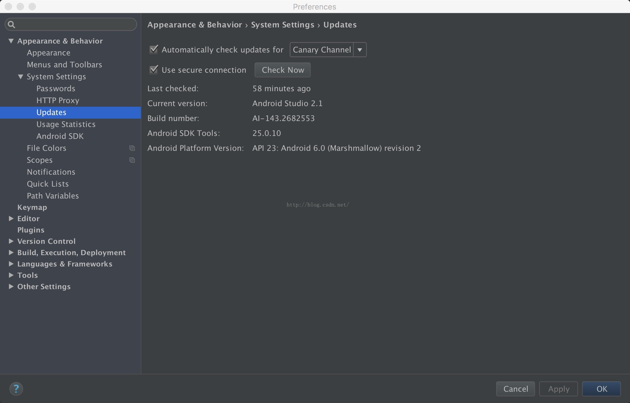Screen dimensions: 630x403
Task: Confirm with the OK button
Action: click(x=601, y=389)
